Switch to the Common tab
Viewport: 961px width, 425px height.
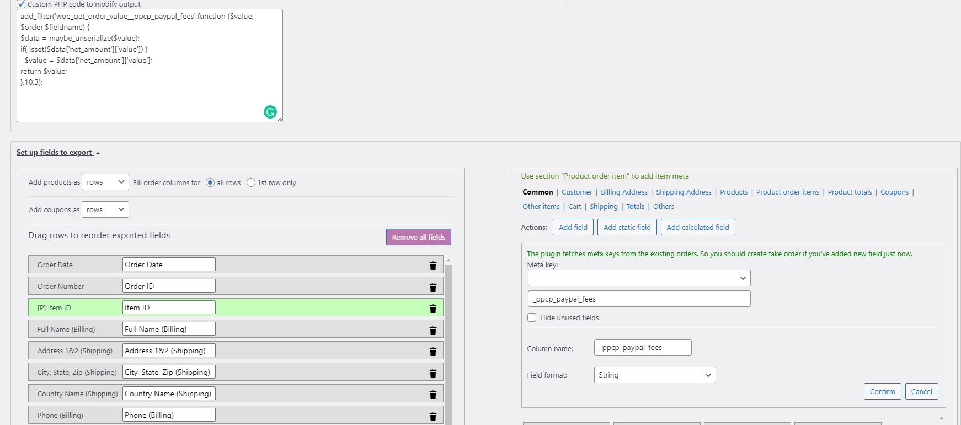(x=538, y=192)
